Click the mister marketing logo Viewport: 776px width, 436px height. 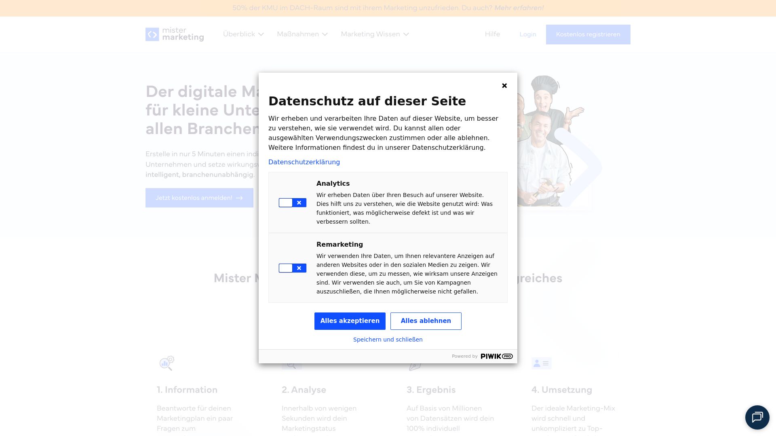pyautogui.click(x=175, y=34)
